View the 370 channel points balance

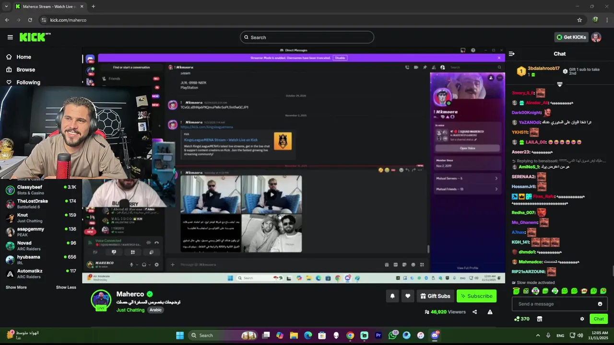click(x=521, y=319)
